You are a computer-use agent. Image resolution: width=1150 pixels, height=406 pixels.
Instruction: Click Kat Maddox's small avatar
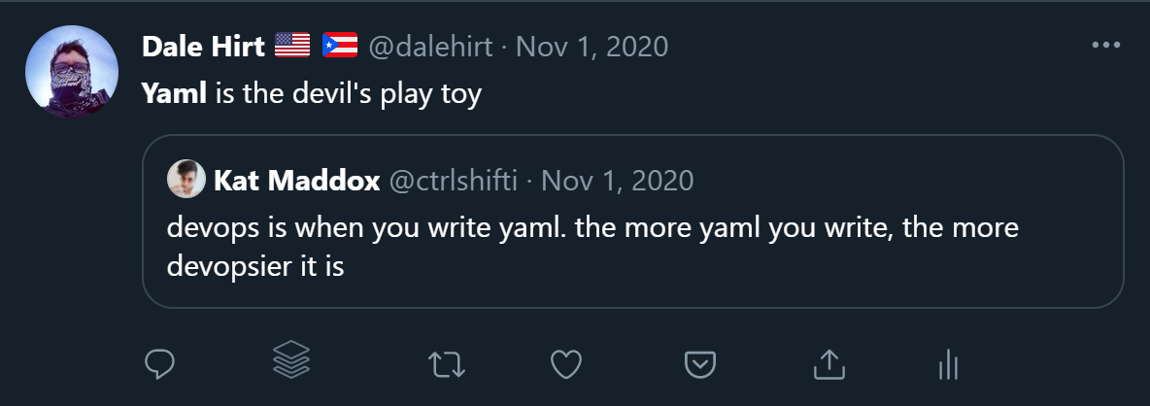[186, 180]
